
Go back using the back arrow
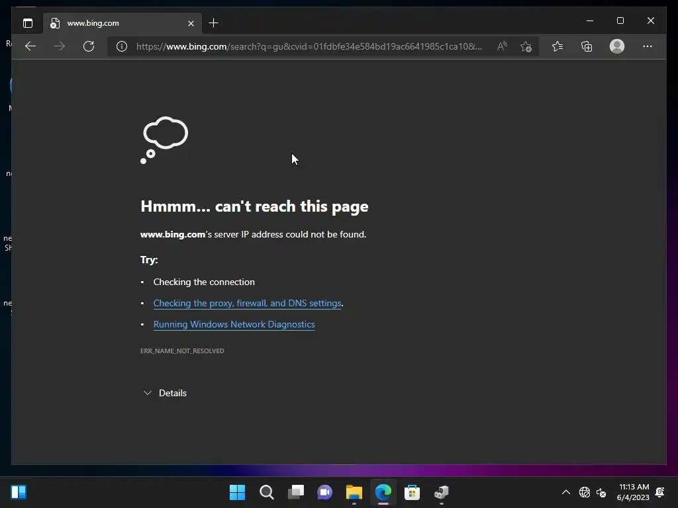(x=30, y=46)
